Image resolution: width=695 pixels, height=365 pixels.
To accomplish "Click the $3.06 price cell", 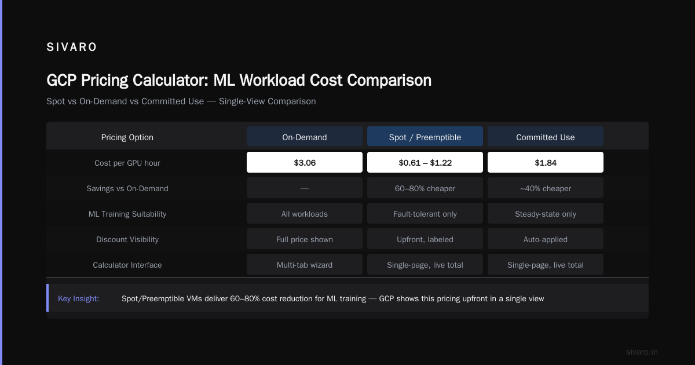I will point(305,163).
